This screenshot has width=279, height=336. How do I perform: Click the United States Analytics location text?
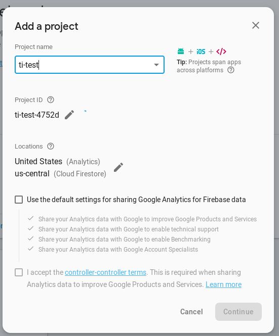[x=57, y=161]
